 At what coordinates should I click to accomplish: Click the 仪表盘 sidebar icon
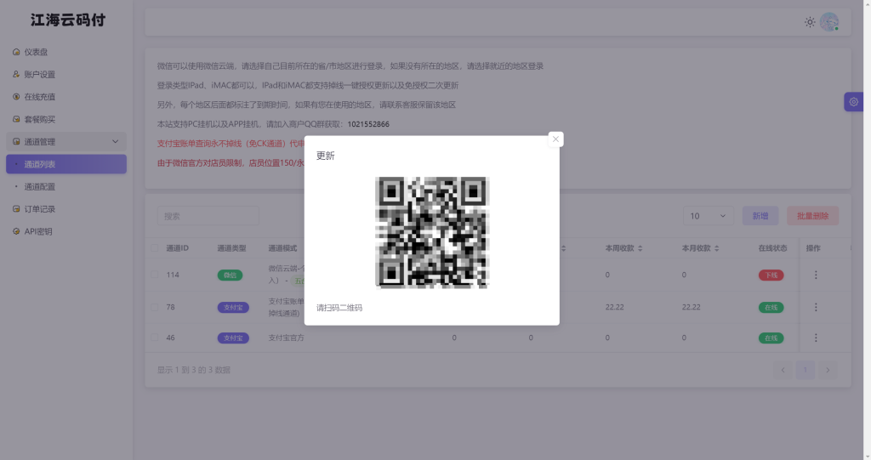16,52
